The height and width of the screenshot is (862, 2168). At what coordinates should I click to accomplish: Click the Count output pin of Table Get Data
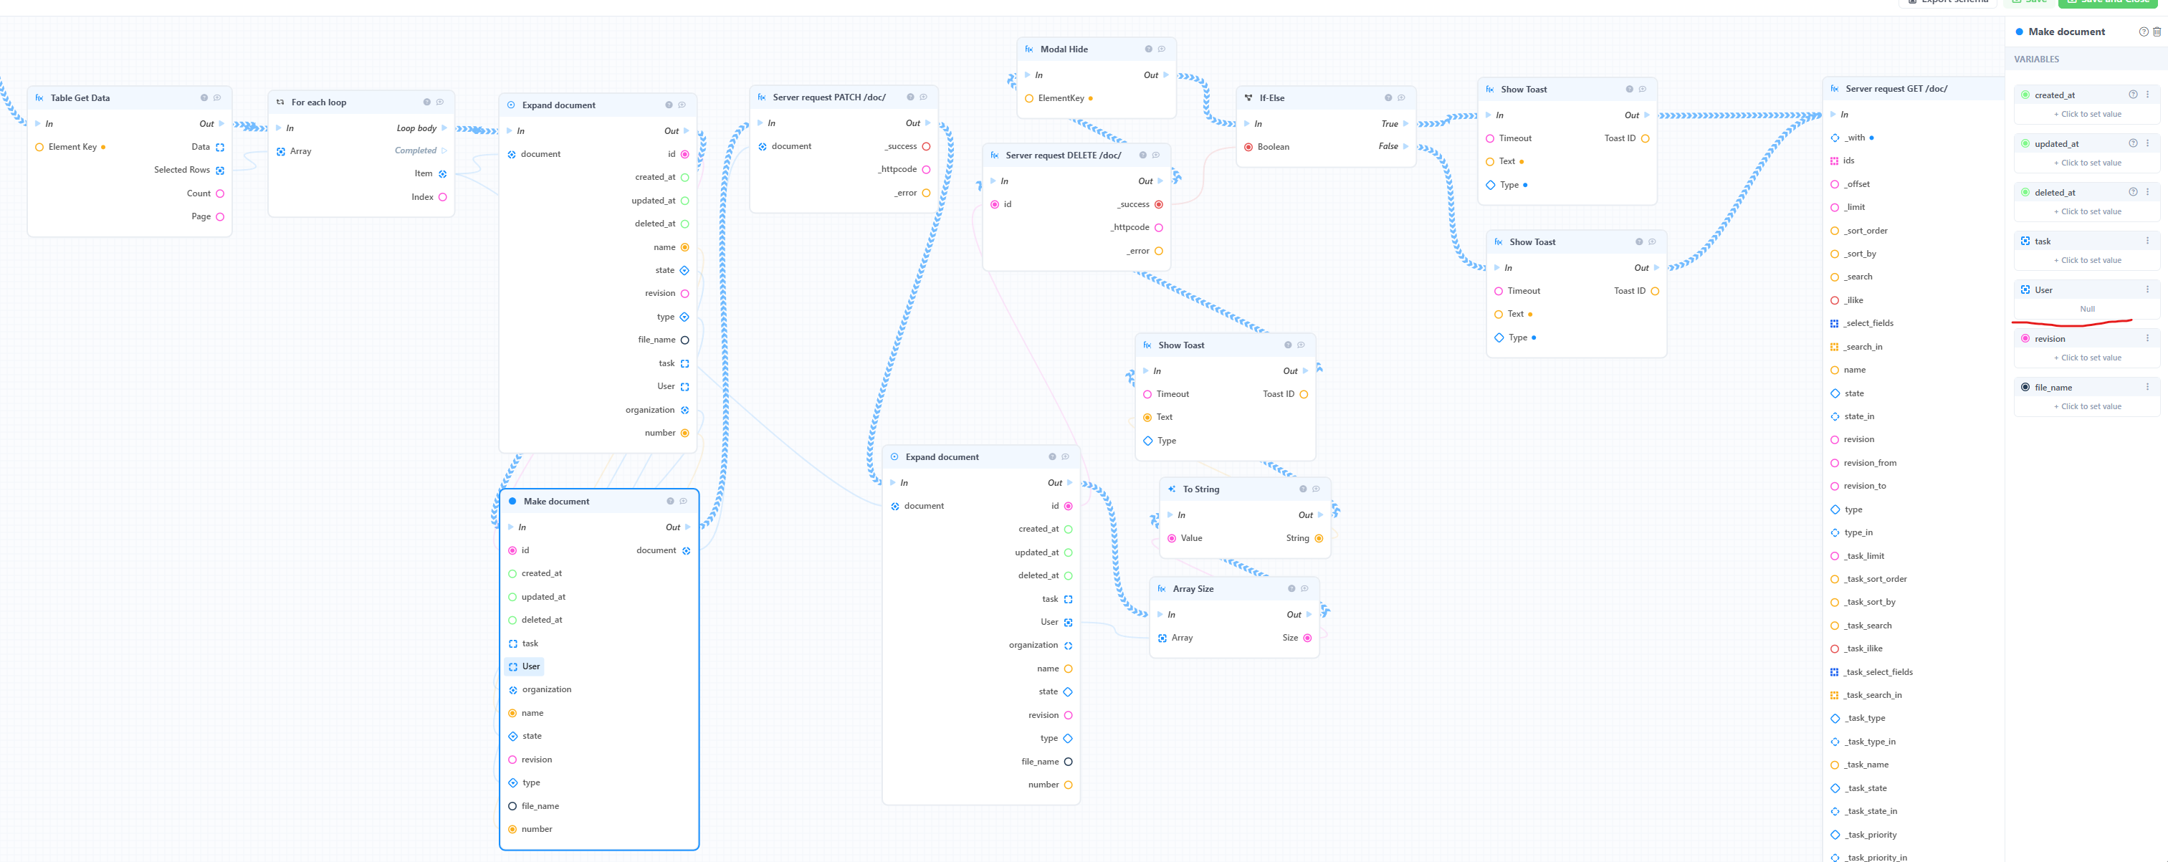(219, 193)
